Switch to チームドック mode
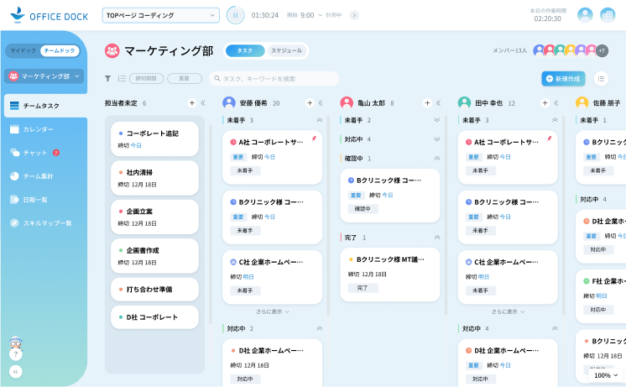The height and width of the screenshot is (387, 626). [x=60, y=50]
